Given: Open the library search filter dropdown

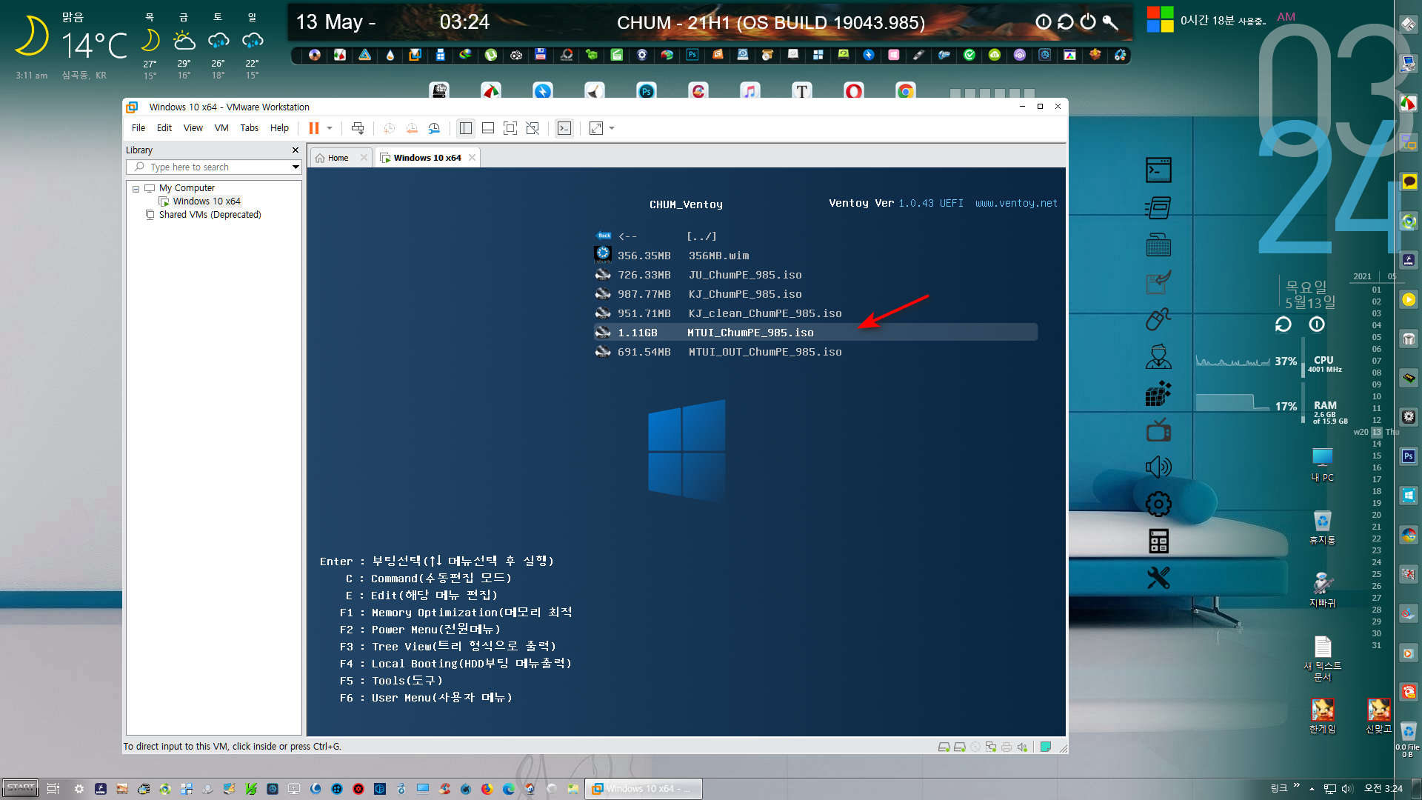Looking at the screenshot, I should click(296, 167).
